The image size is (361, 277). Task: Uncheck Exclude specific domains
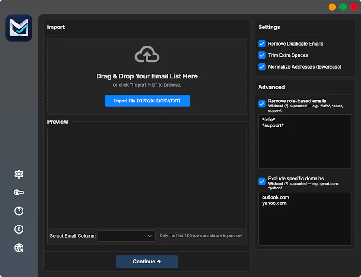pos(262,181)
